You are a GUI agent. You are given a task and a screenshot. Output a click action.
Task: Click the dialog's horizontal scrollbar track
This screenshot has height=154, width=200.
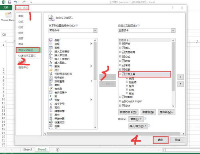[114, 134]
